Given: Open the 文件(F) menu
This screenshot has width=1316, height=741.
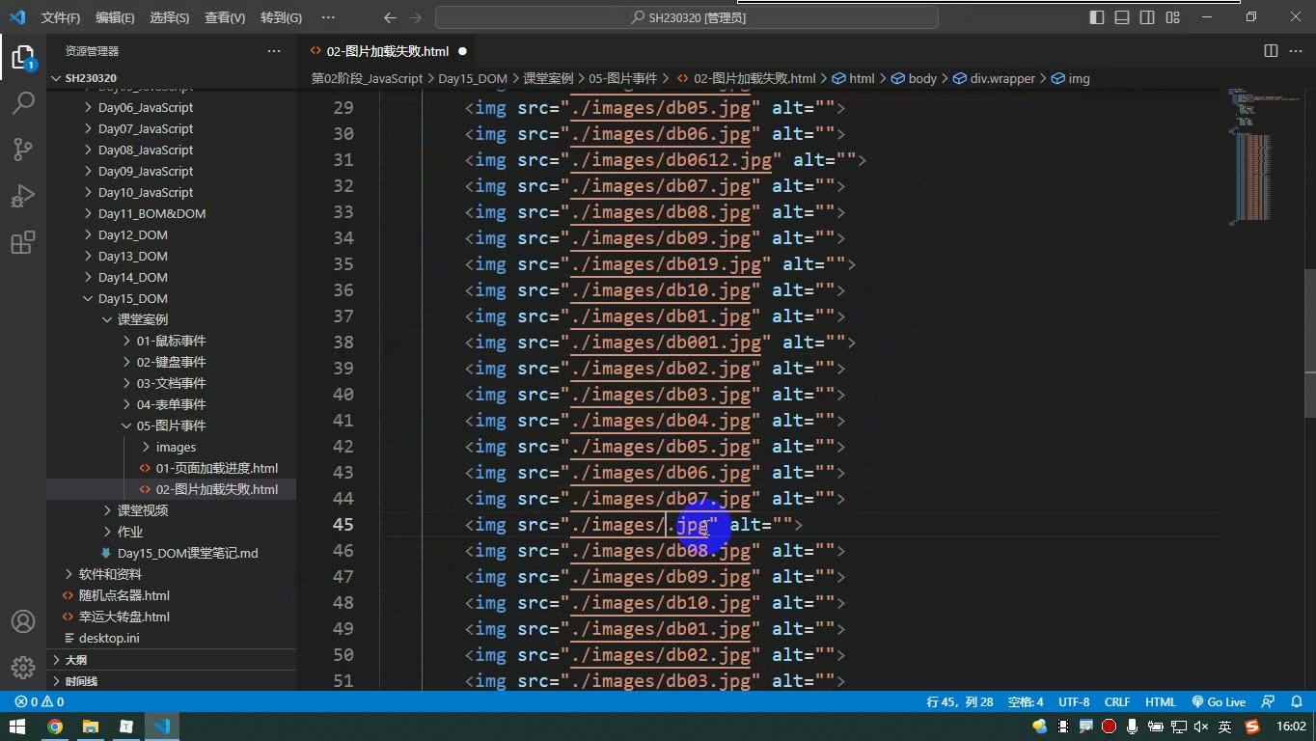Looking at the screenshot, I should point(61,17).
